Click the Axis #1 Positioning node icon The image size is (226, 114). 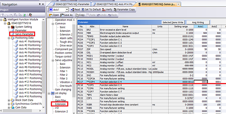16,42
